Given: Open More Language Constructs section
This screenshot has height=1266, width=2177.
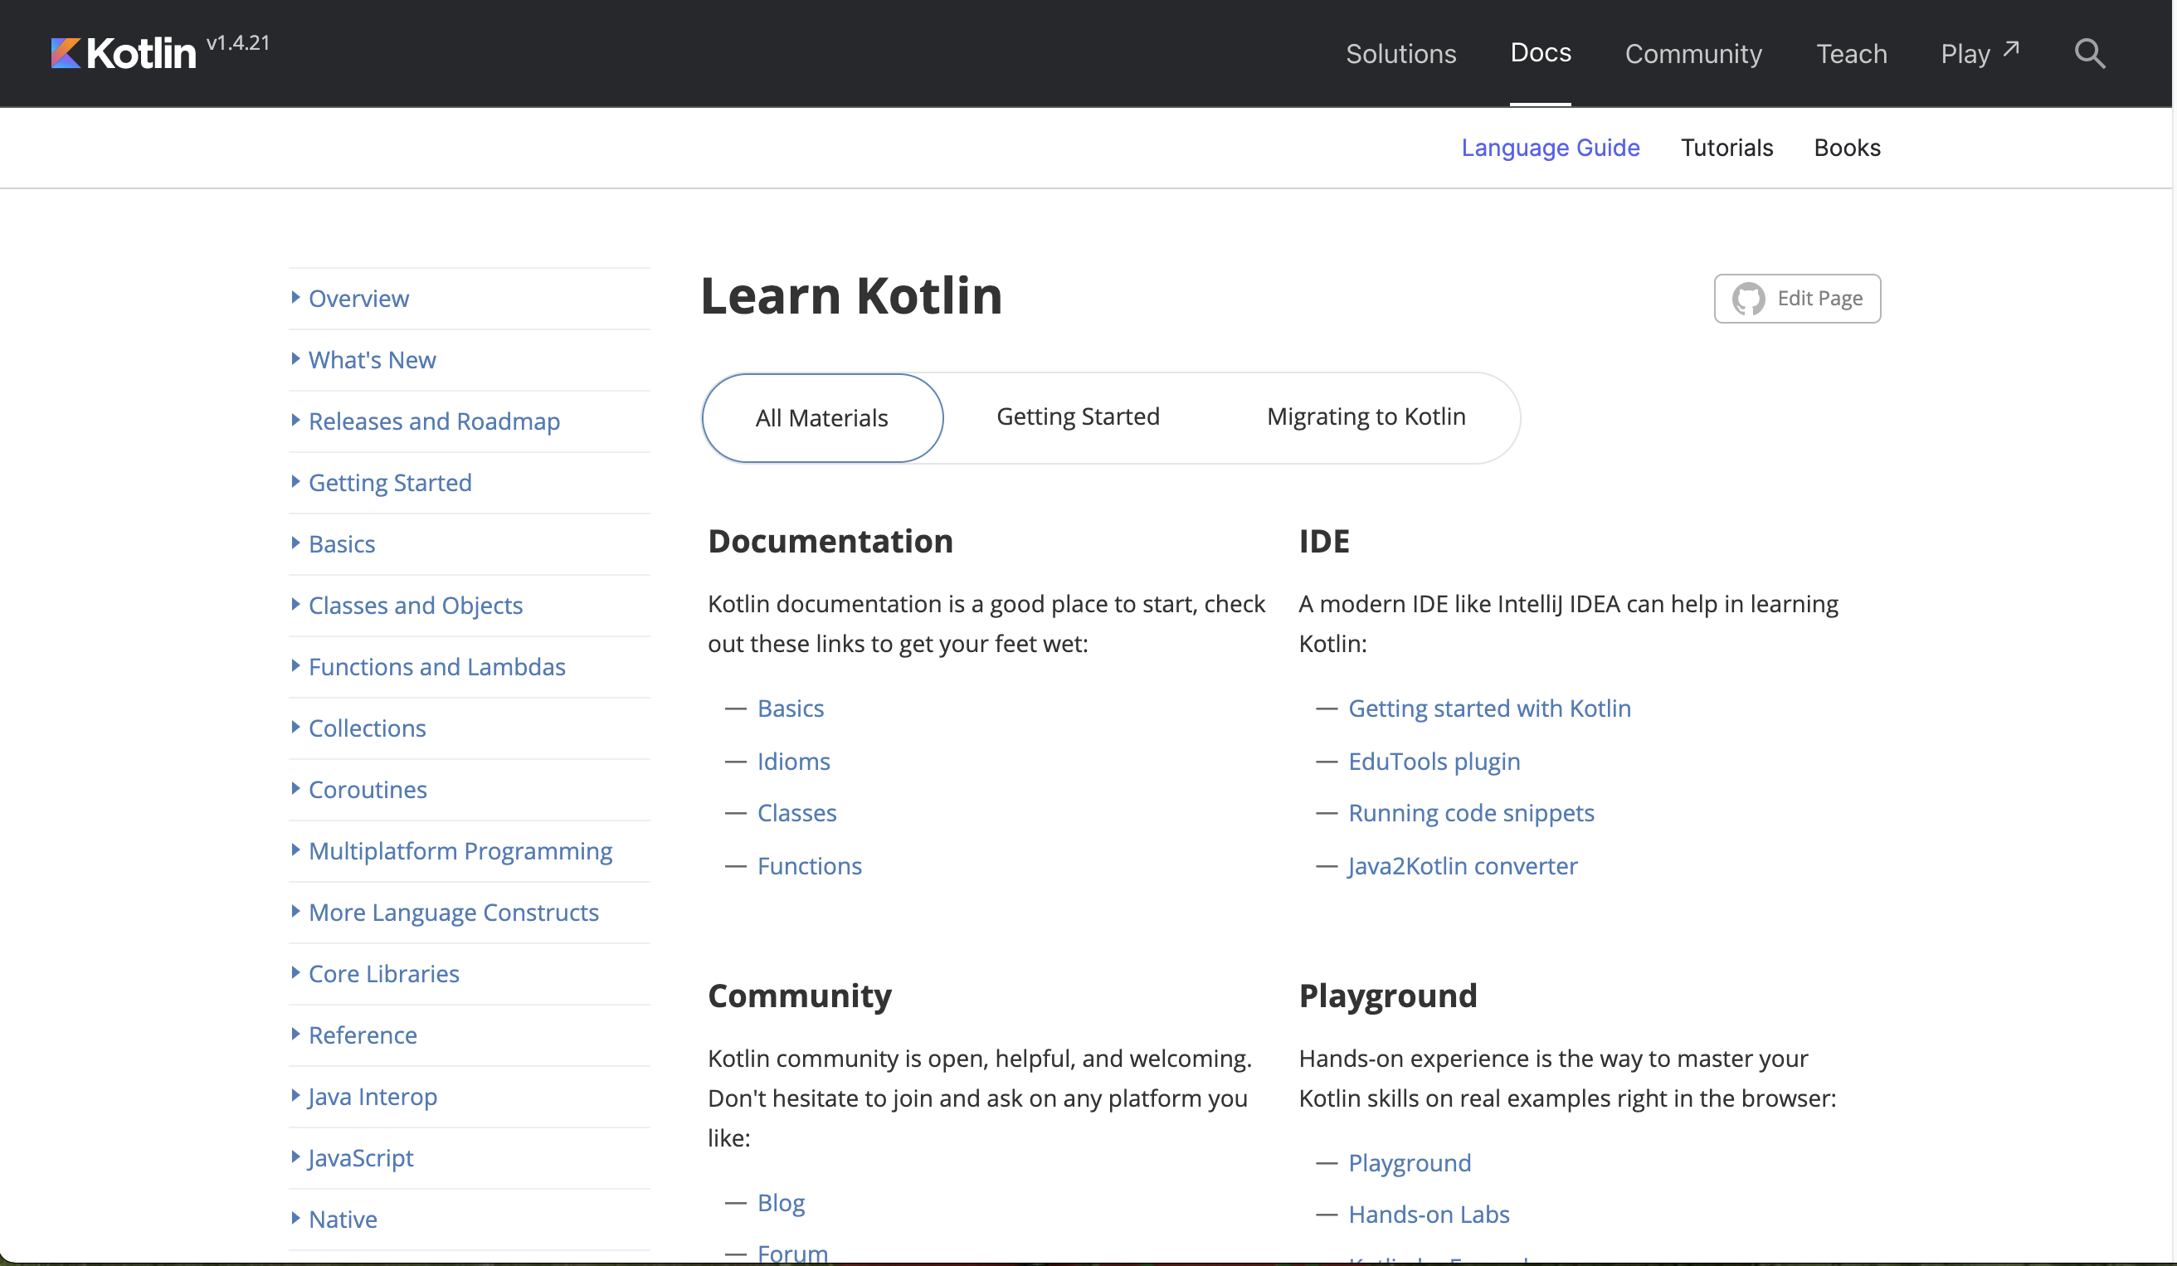Looking at the screenshot, I should [453, 913].
